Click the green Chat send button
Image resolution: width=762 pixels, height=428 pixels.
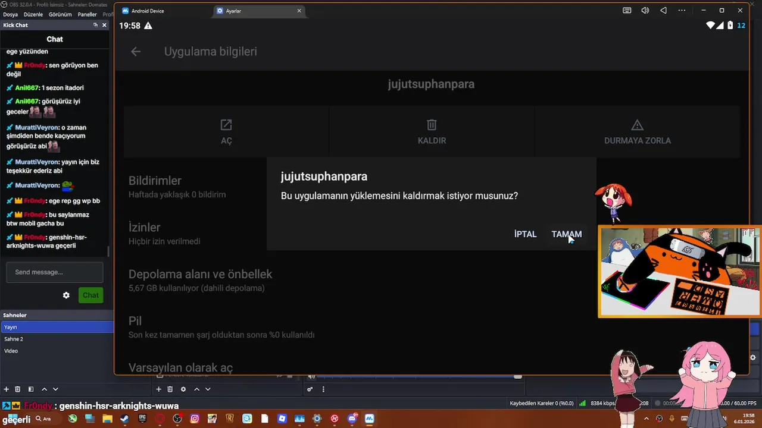click(x=90, y=295)
